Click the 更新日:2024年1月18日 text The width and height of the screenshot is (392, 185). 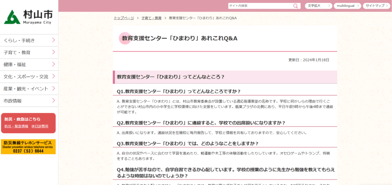tap(309, 60)
